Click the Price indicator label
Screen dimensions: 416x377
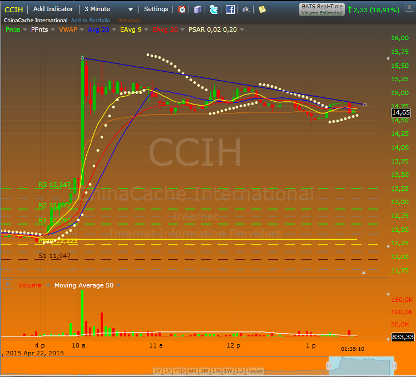pyautogui.click(x=13, y=29)
